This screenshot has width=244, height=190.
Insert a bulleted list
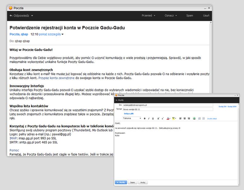[x=204, y=119]
